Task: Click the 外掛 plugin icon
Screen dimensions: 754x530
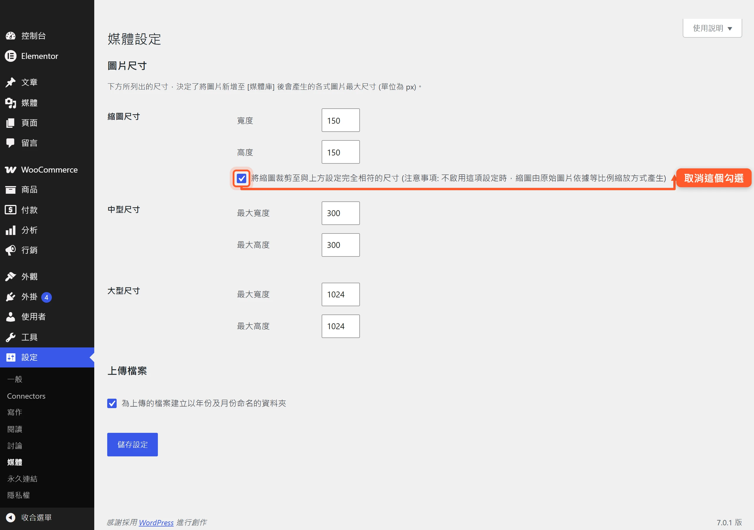Action: [11, 297]
